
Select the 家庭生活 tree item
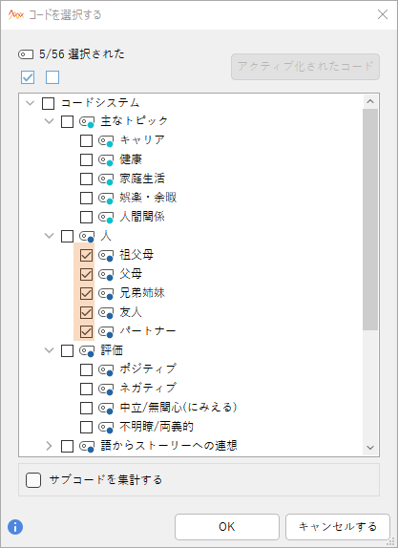142,179
